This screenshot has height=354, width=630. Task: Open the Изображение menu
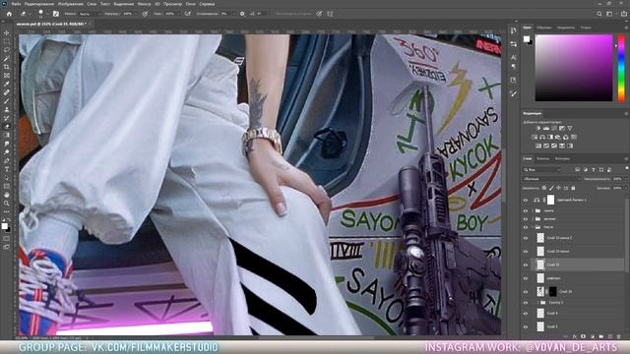point(70,4)
